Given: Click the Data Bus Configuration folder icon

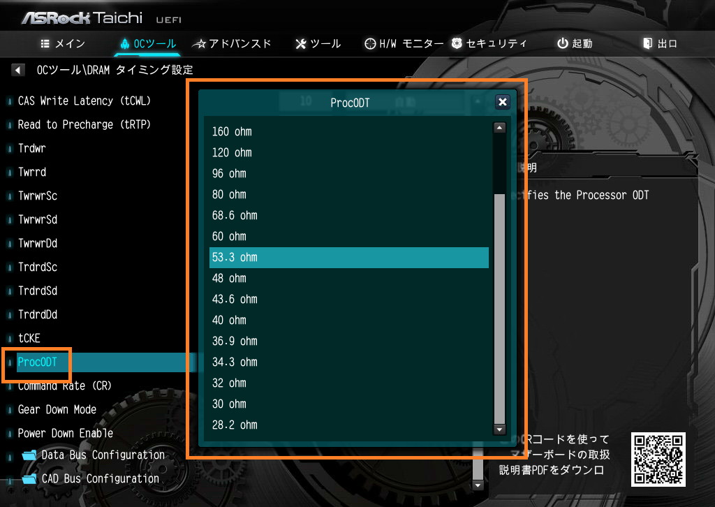Looking at the screenshot, I should click(29, 455).
